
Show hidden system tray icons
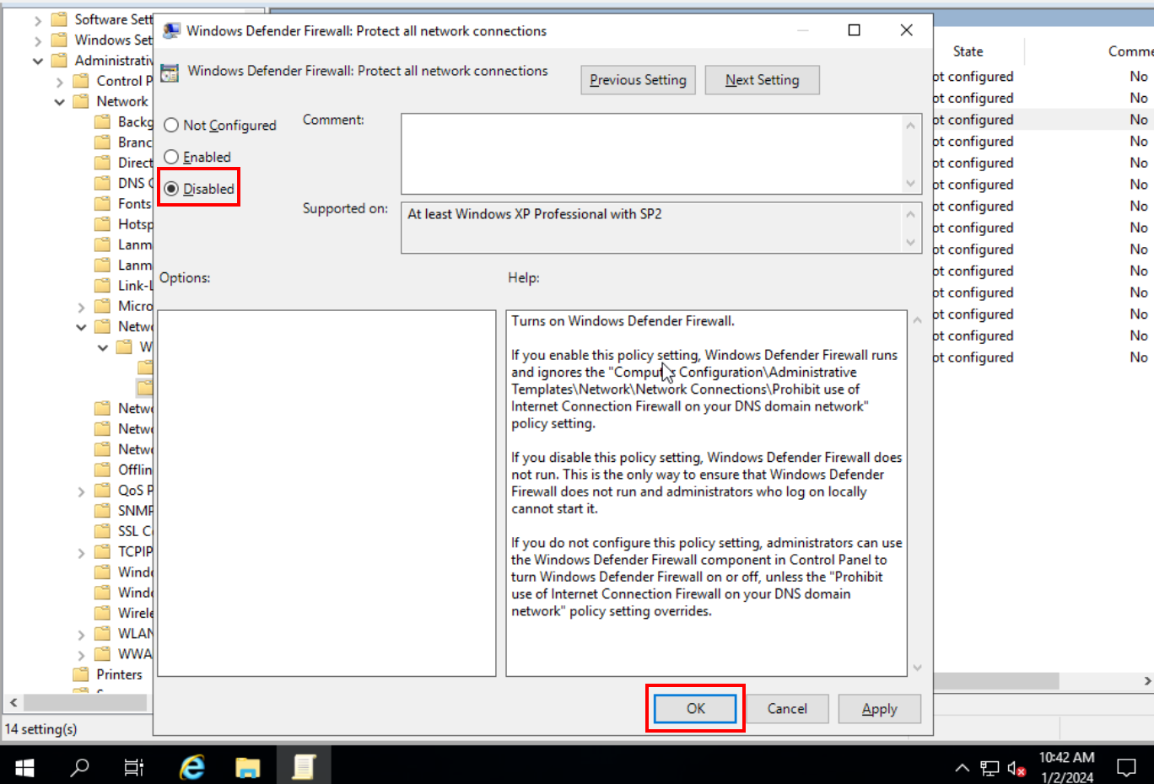click(962, 768)
